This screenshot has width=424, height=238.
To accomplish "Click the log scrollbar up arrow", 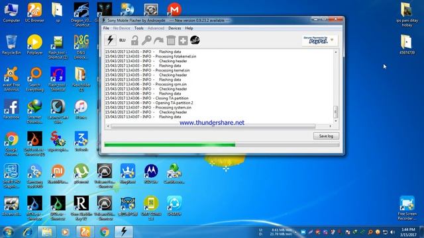I will tap(336, 52).
